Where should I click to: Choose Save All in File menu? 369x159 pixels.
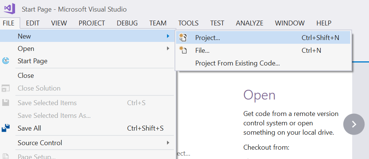point(87,128)
